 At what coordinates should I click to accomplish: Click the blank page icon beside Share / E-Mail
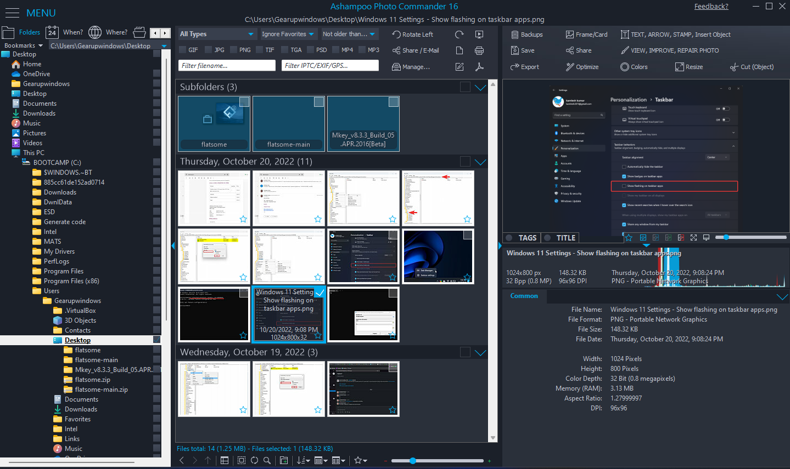[460, 50]
